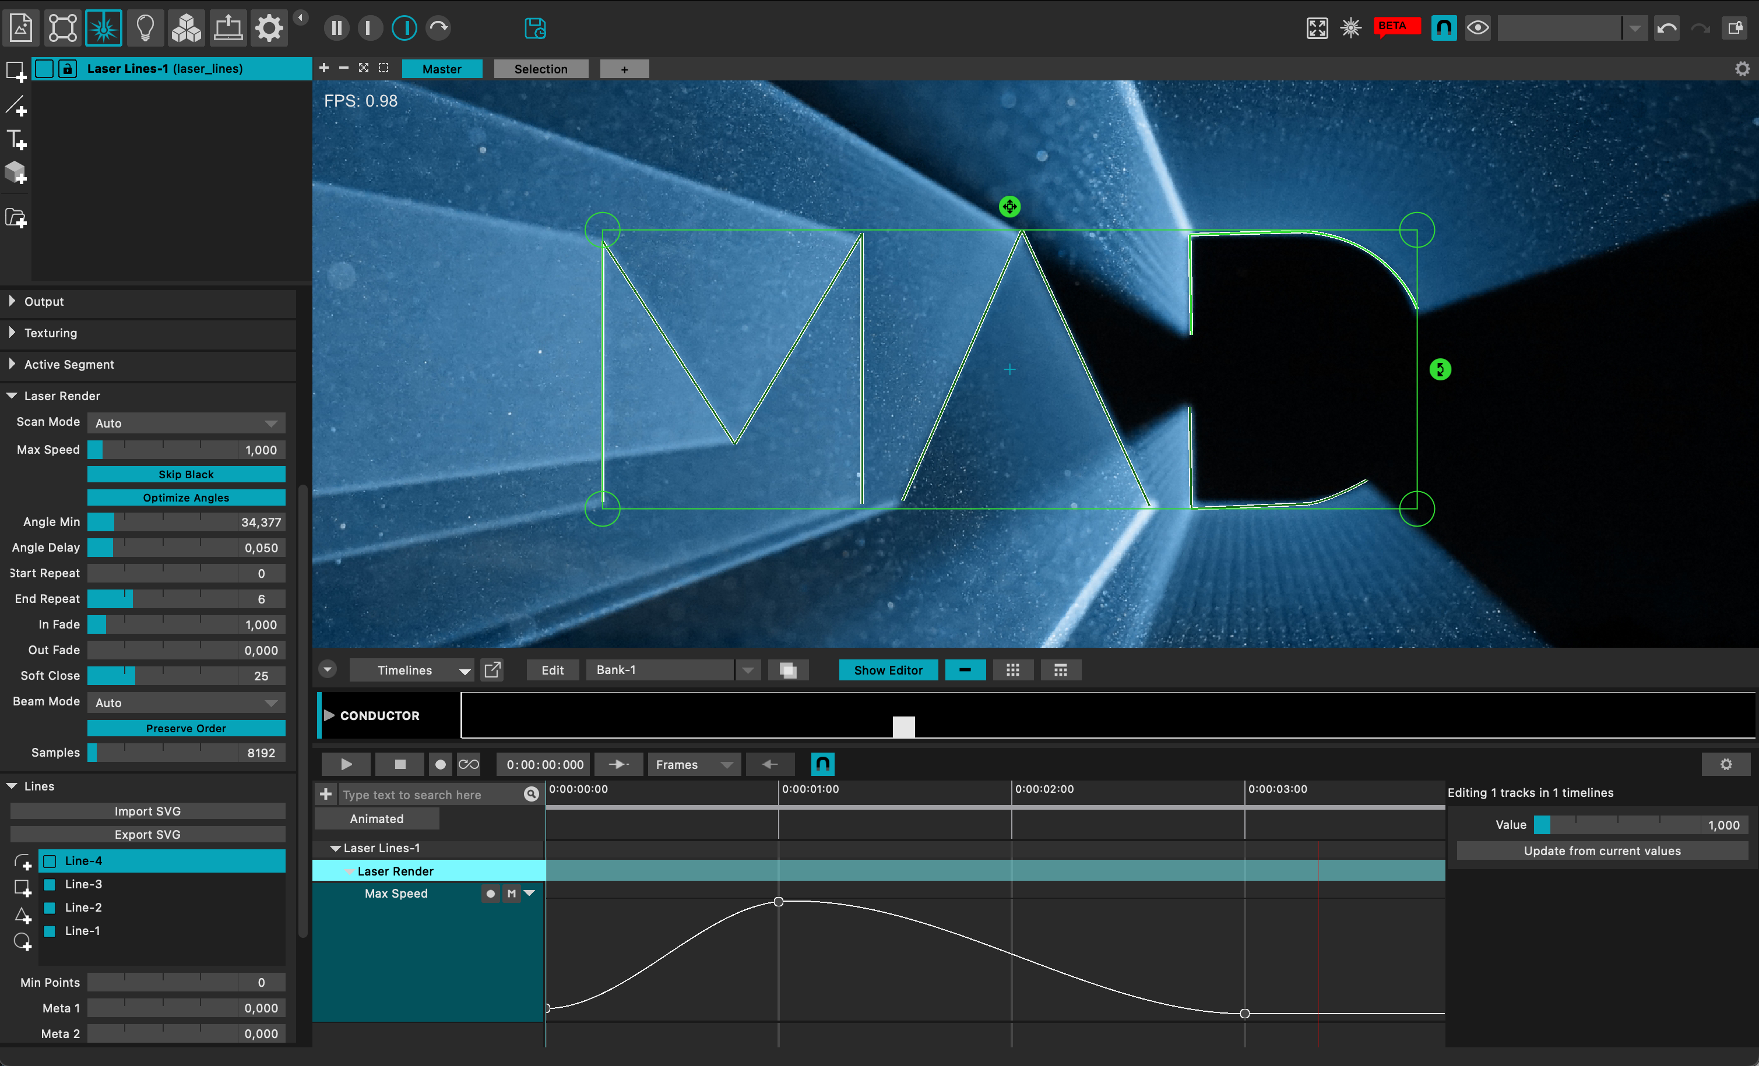
Task: Click the Laser tab icon in the top toolbar
Action: click(x=104, y=29)
